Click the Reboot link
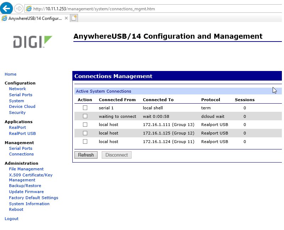The height and width of the screenshot is (230, 284). click(x=16, y=209)
